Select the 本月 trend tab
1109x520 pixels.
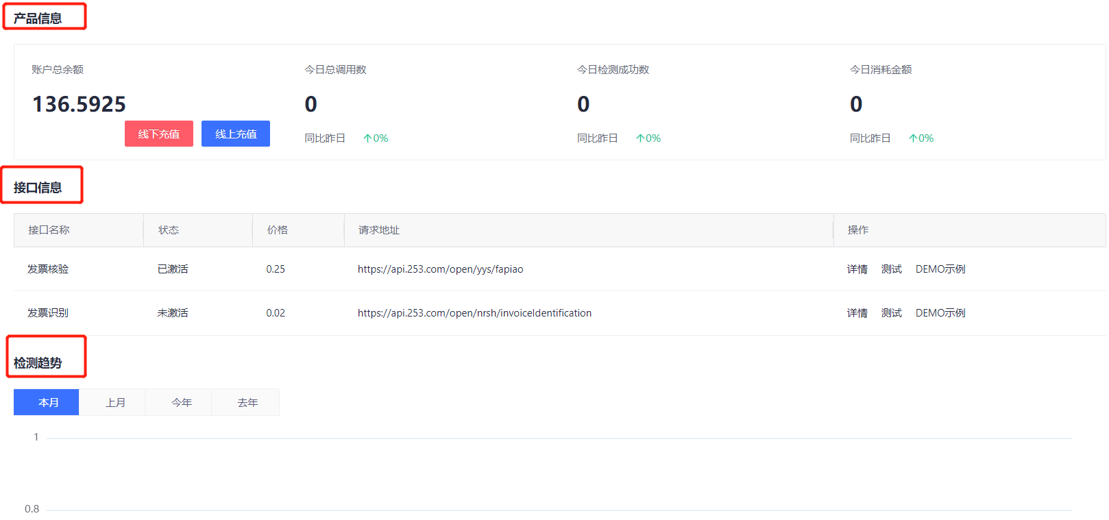pyautogui.click(x=47, y=402)
